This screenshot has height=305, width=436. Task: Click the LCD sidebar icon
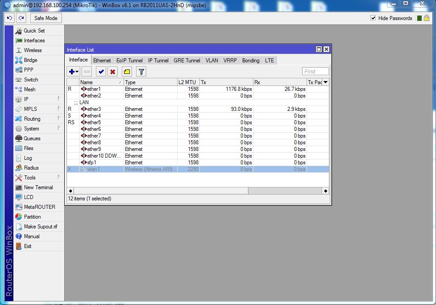pos(19,197)
